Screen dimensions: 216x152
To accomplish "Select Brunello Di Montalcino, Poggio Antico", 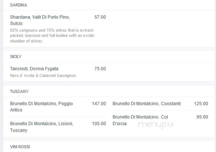I will pos(41,107).
